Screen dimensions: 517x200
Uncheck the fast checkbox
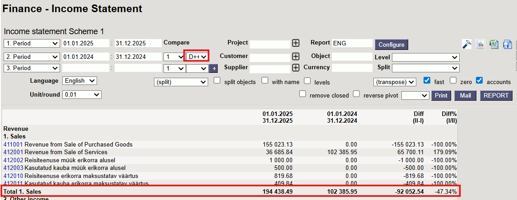[x=427, y=81]
